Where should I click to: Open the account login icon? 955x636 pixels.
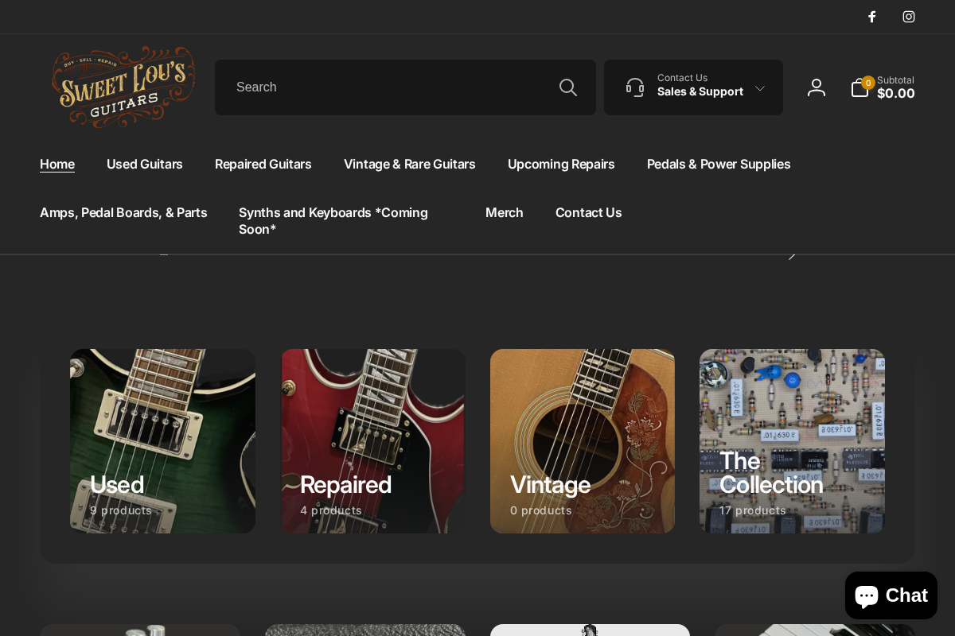tap(817, 87)
